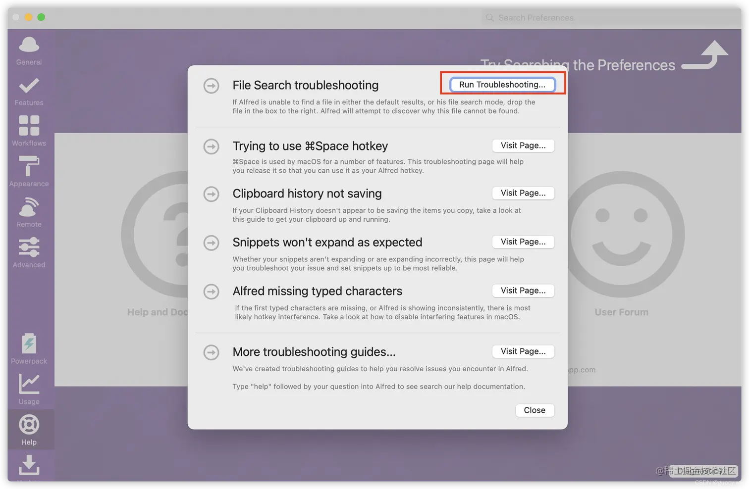Open the Appearance preferences

[29, 172]
